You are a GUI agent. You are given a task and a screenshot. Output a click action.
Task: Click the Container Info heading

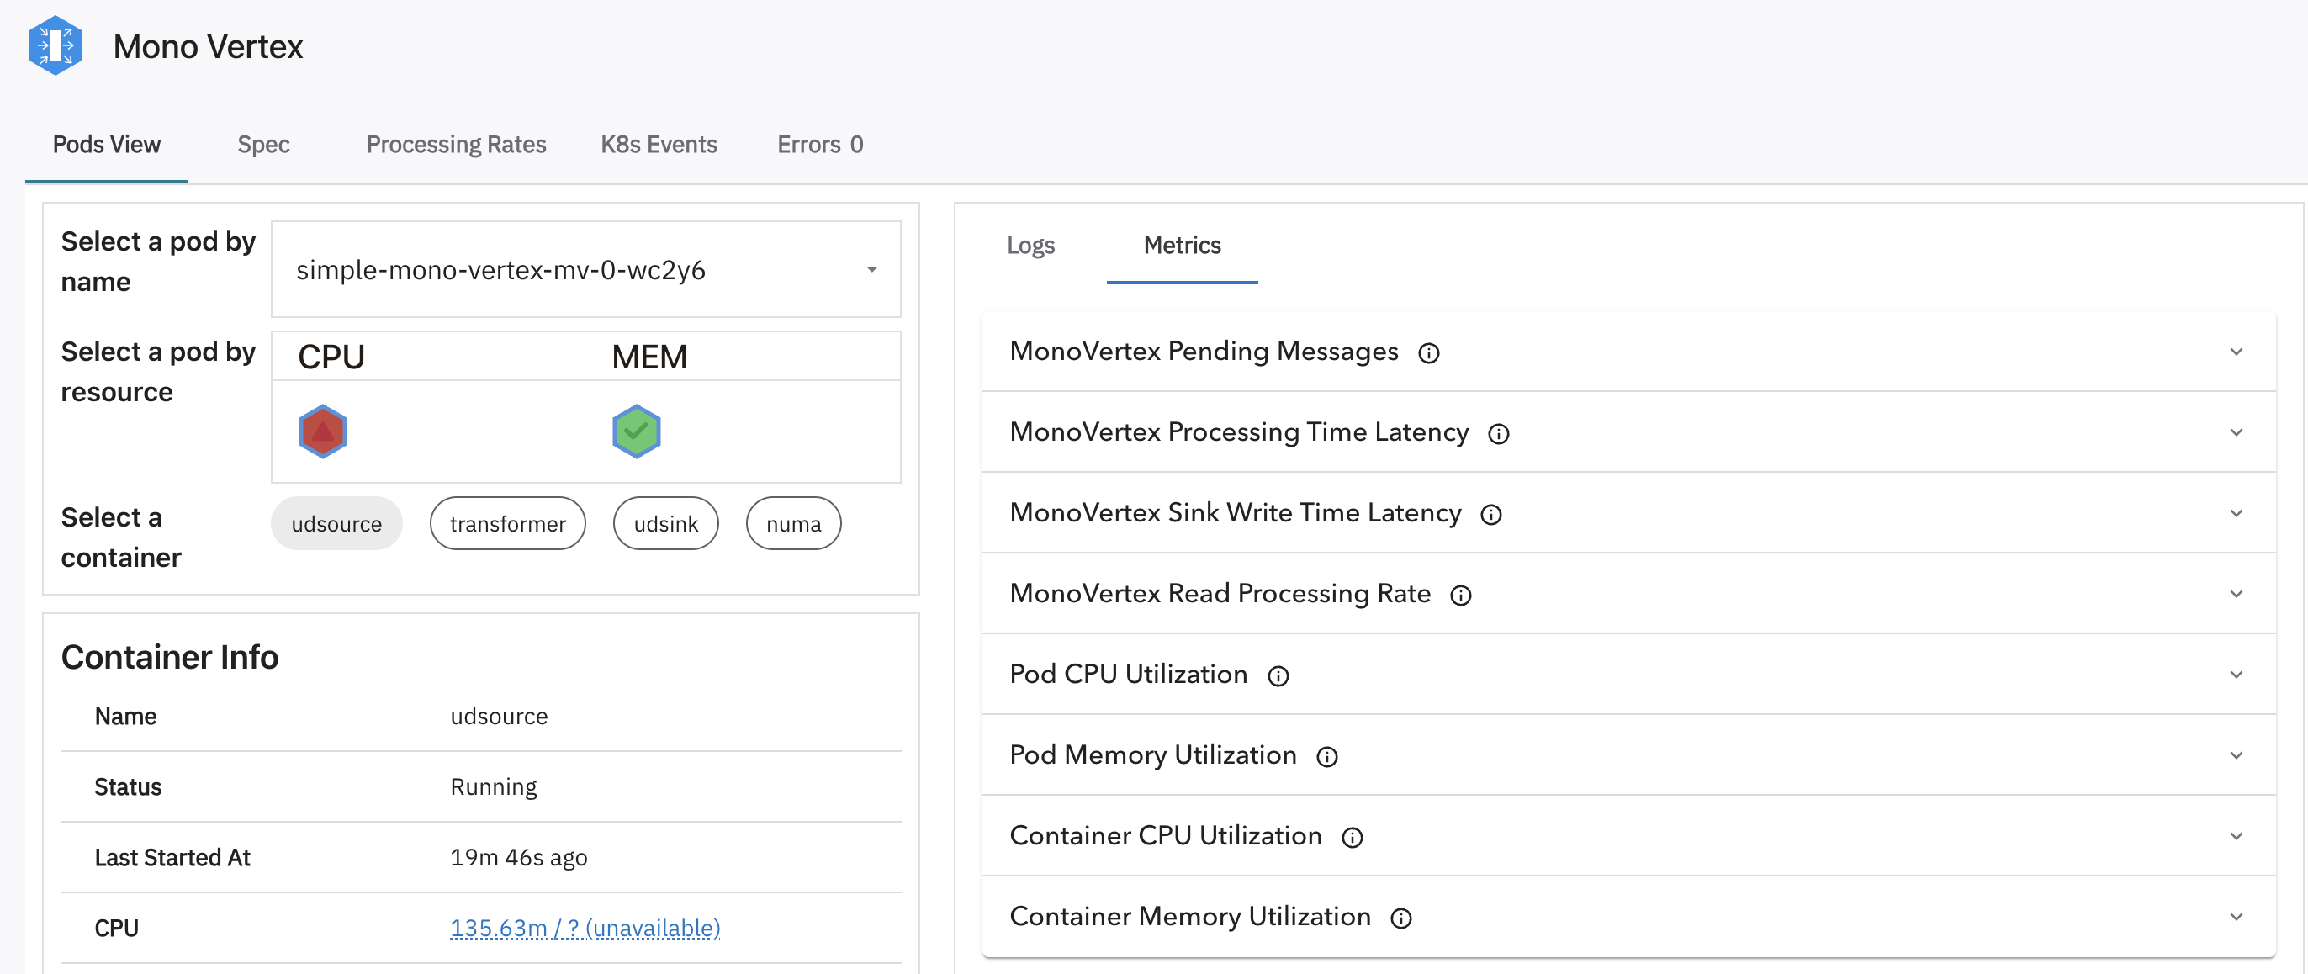pos(170,657)
